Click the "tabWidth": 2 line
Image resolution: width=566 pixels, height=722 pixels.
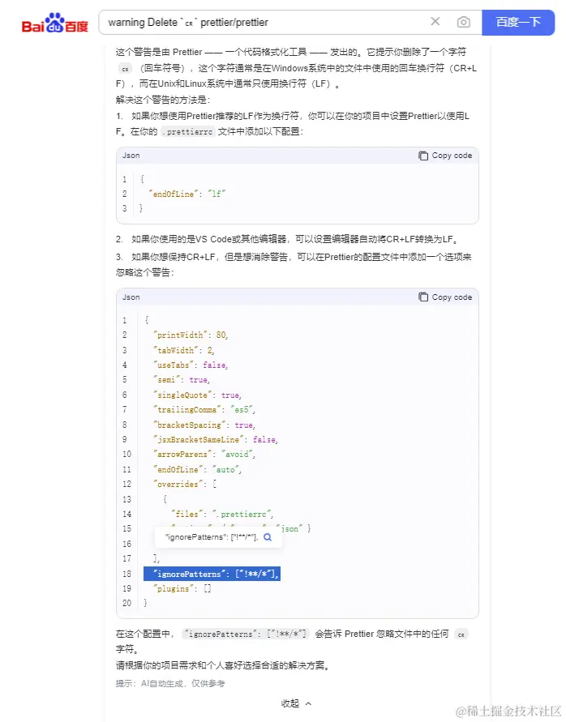[183, 350]
